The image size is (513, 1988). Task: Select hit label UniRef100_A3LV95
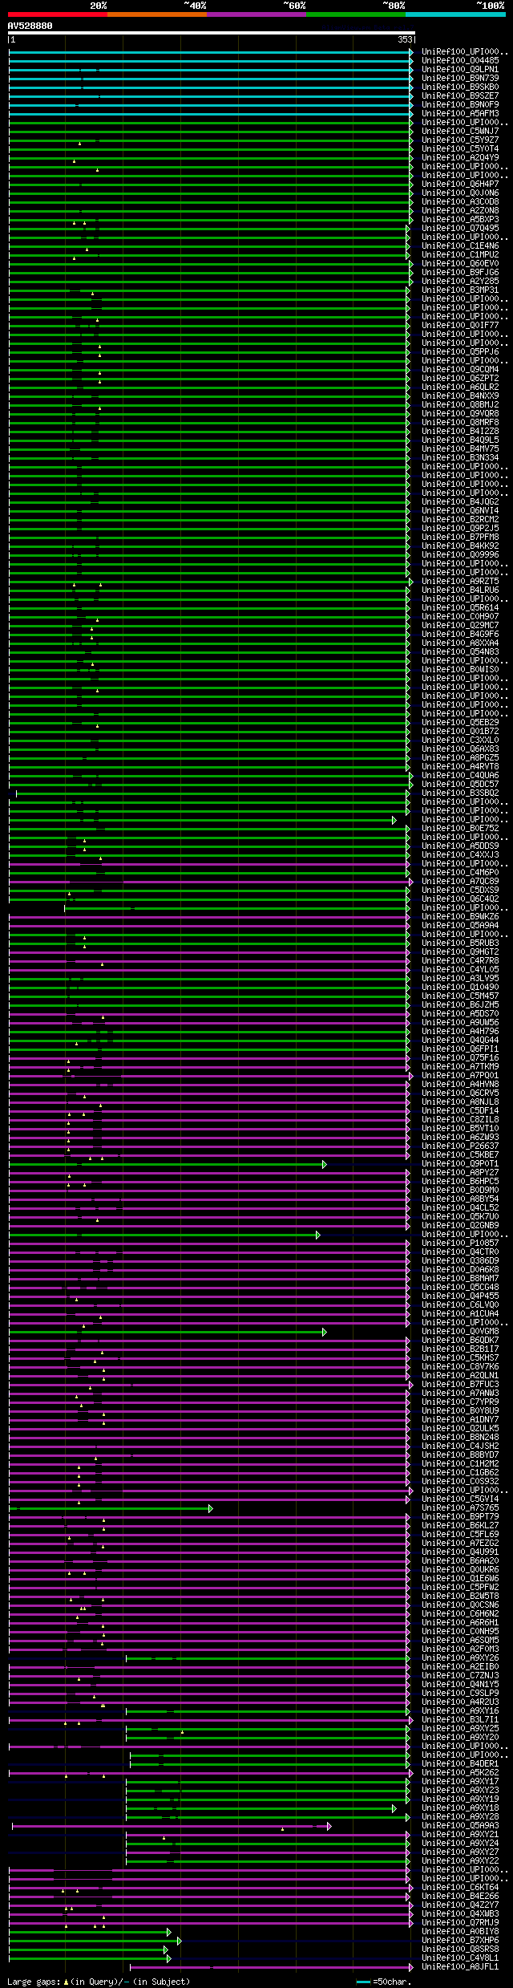(x=460, y=979)
